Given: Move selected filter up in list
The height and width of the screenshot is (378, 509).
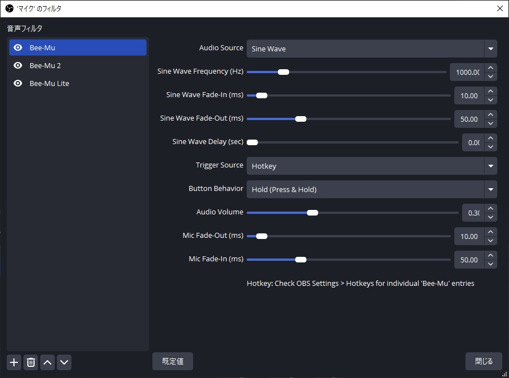Looking at the screenshot, I should 47,362.
